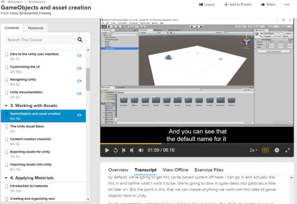Open video settings gear

click(277, 150)
